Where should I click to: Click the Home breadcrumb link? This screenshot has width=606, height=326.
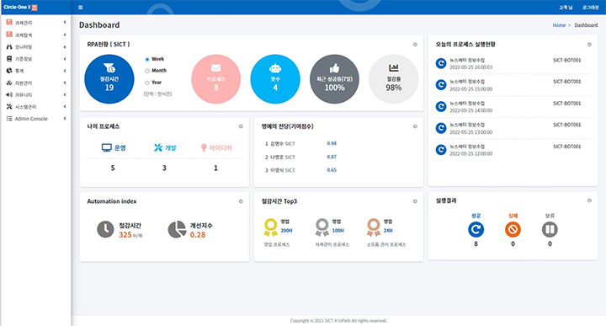[x=559, y=25]
